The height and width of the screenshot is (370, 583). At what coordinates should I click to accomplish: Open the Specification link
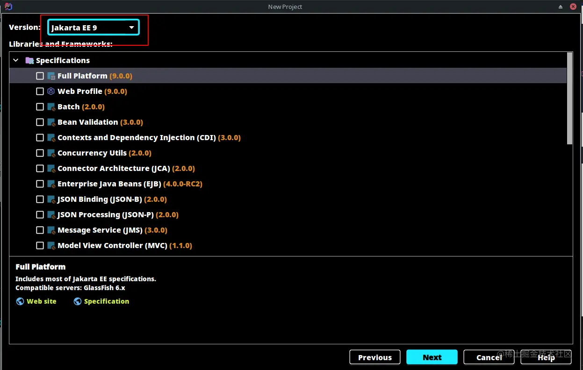point(107,301)
